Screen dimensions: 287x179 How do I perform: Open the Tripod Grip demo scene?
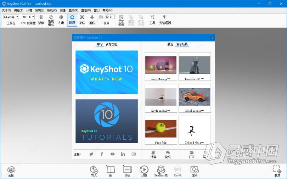195,130
